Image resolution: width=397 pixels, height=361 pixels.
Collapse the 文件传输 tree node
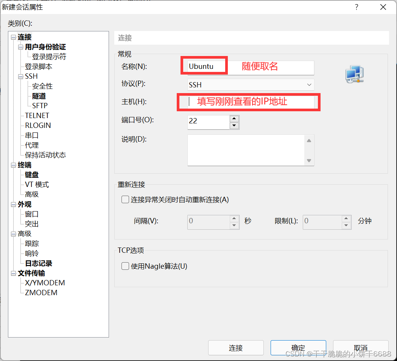tap(13, 274)
